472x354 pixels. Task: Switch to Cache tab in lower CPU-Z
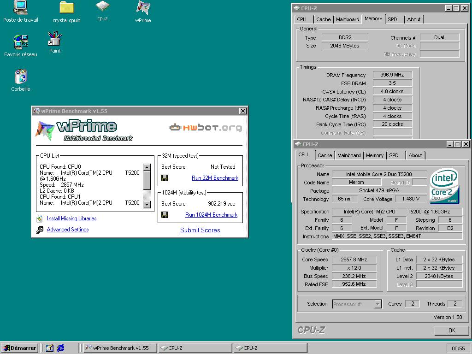coord(325,155)
